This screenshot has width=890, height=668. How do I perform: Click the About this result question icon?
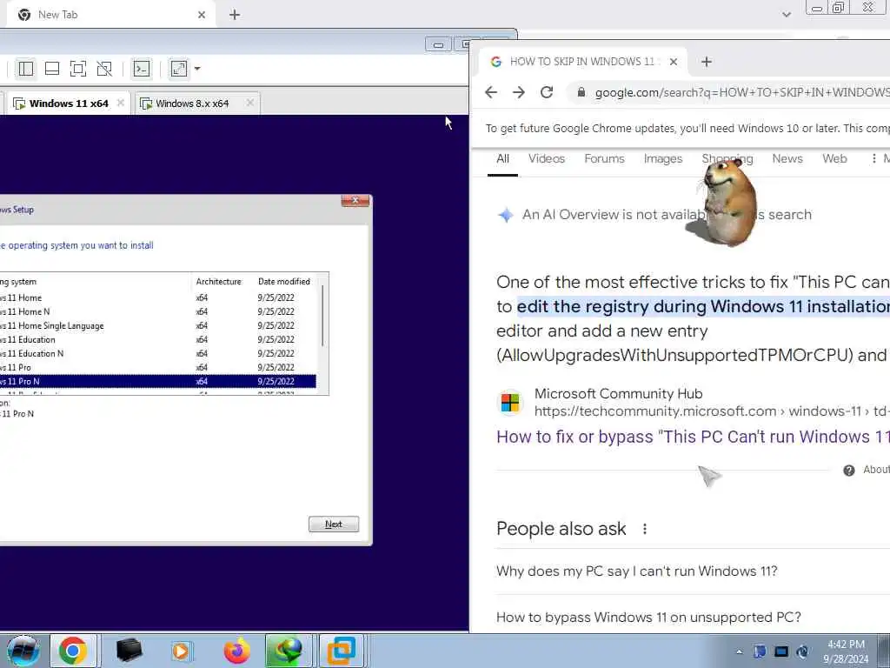click(x=849, y=471)
